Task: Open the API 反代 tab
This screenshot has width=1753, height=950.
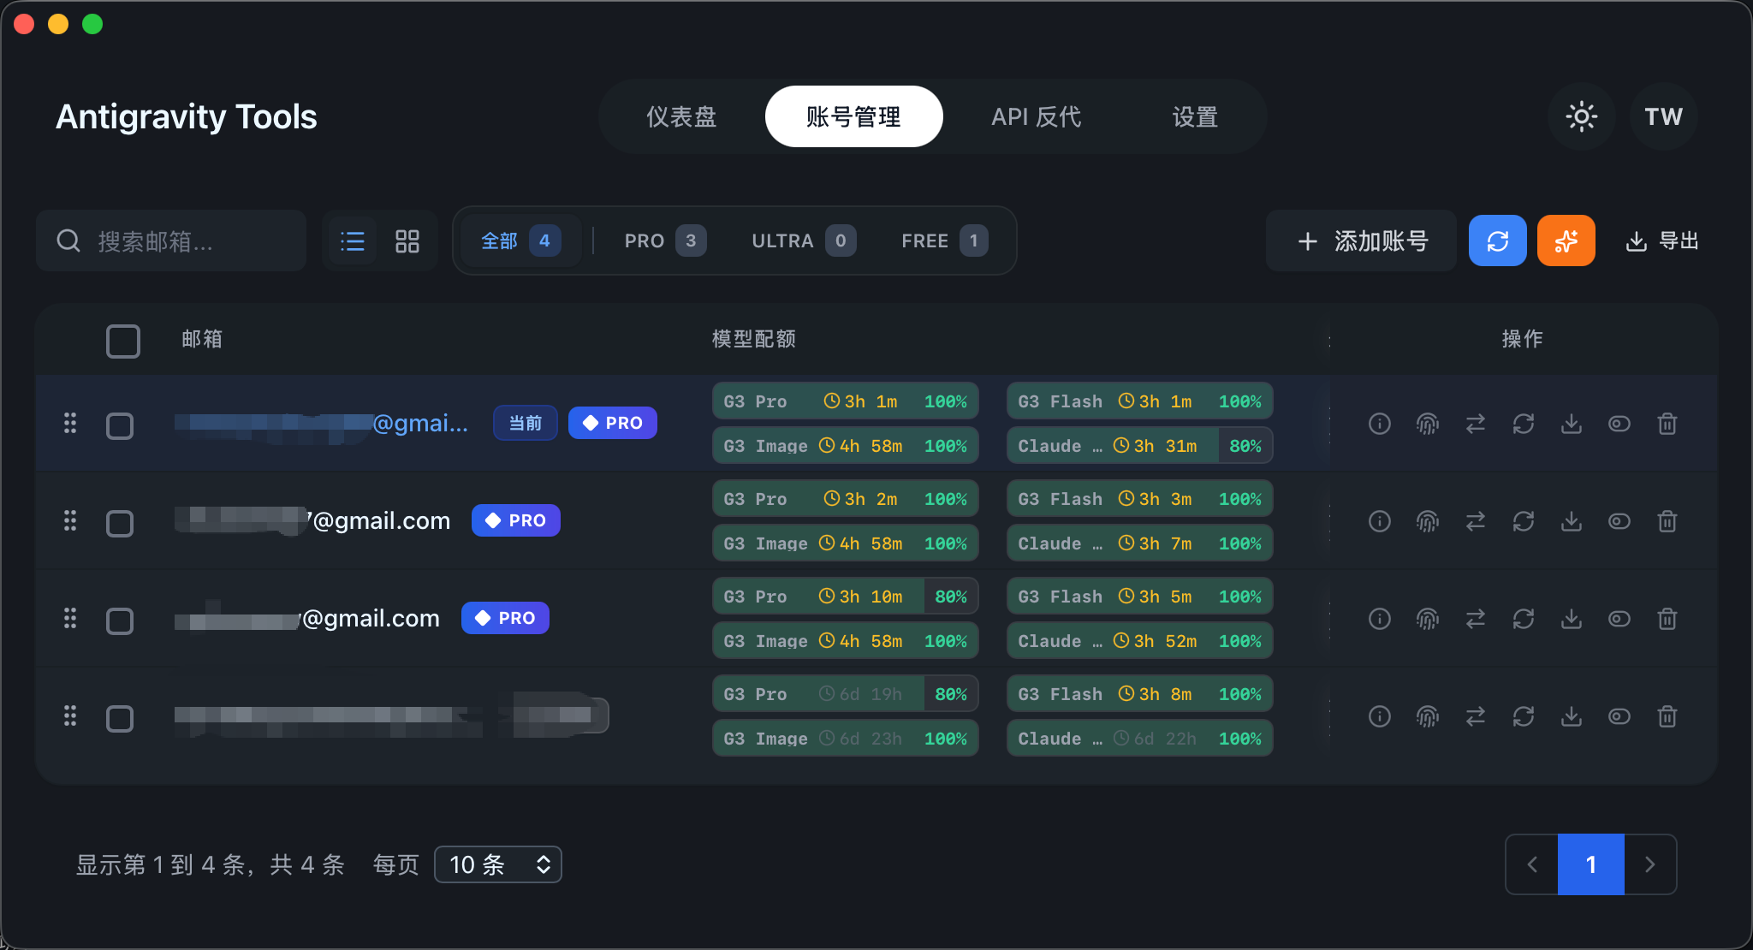Action: coord(1036,116)
